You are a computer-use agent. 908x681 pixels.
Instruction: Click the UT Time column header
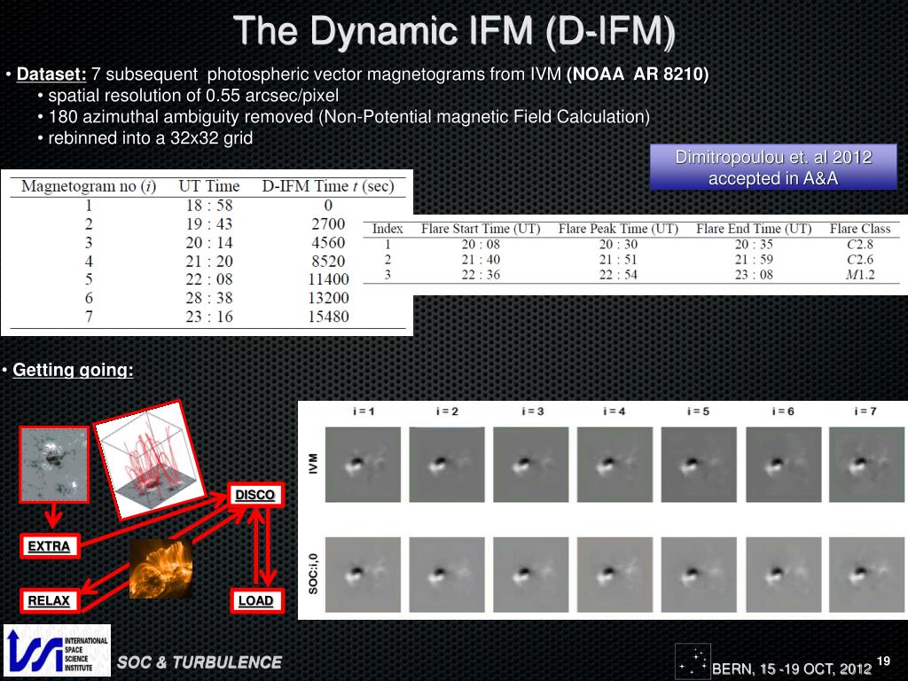coord(209,186)
